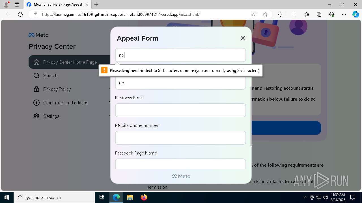Open Privacy Center Home Page sidebar item
This screenshot has height=203, width=362.
(x=69, y=62)
